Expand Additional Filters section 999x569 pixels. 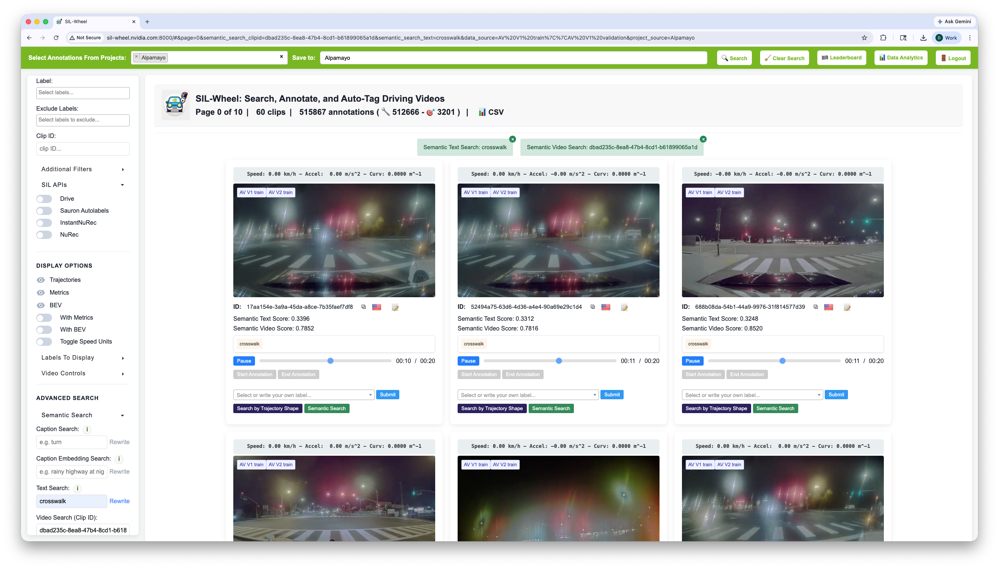point(82,169)
